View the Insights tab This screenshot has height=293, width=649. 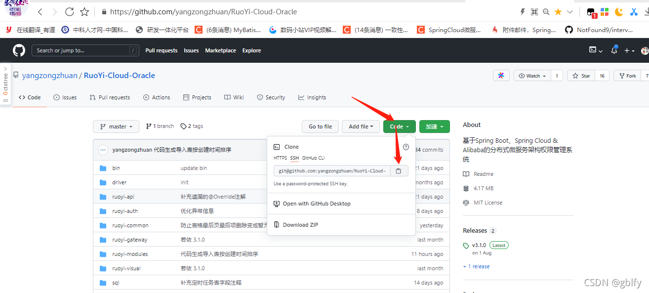point(312,97)
